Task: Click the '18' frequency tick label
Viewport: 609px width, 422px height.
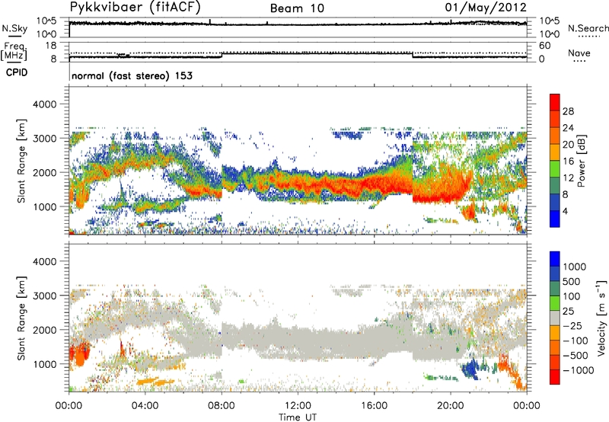Action: [51, 46]
